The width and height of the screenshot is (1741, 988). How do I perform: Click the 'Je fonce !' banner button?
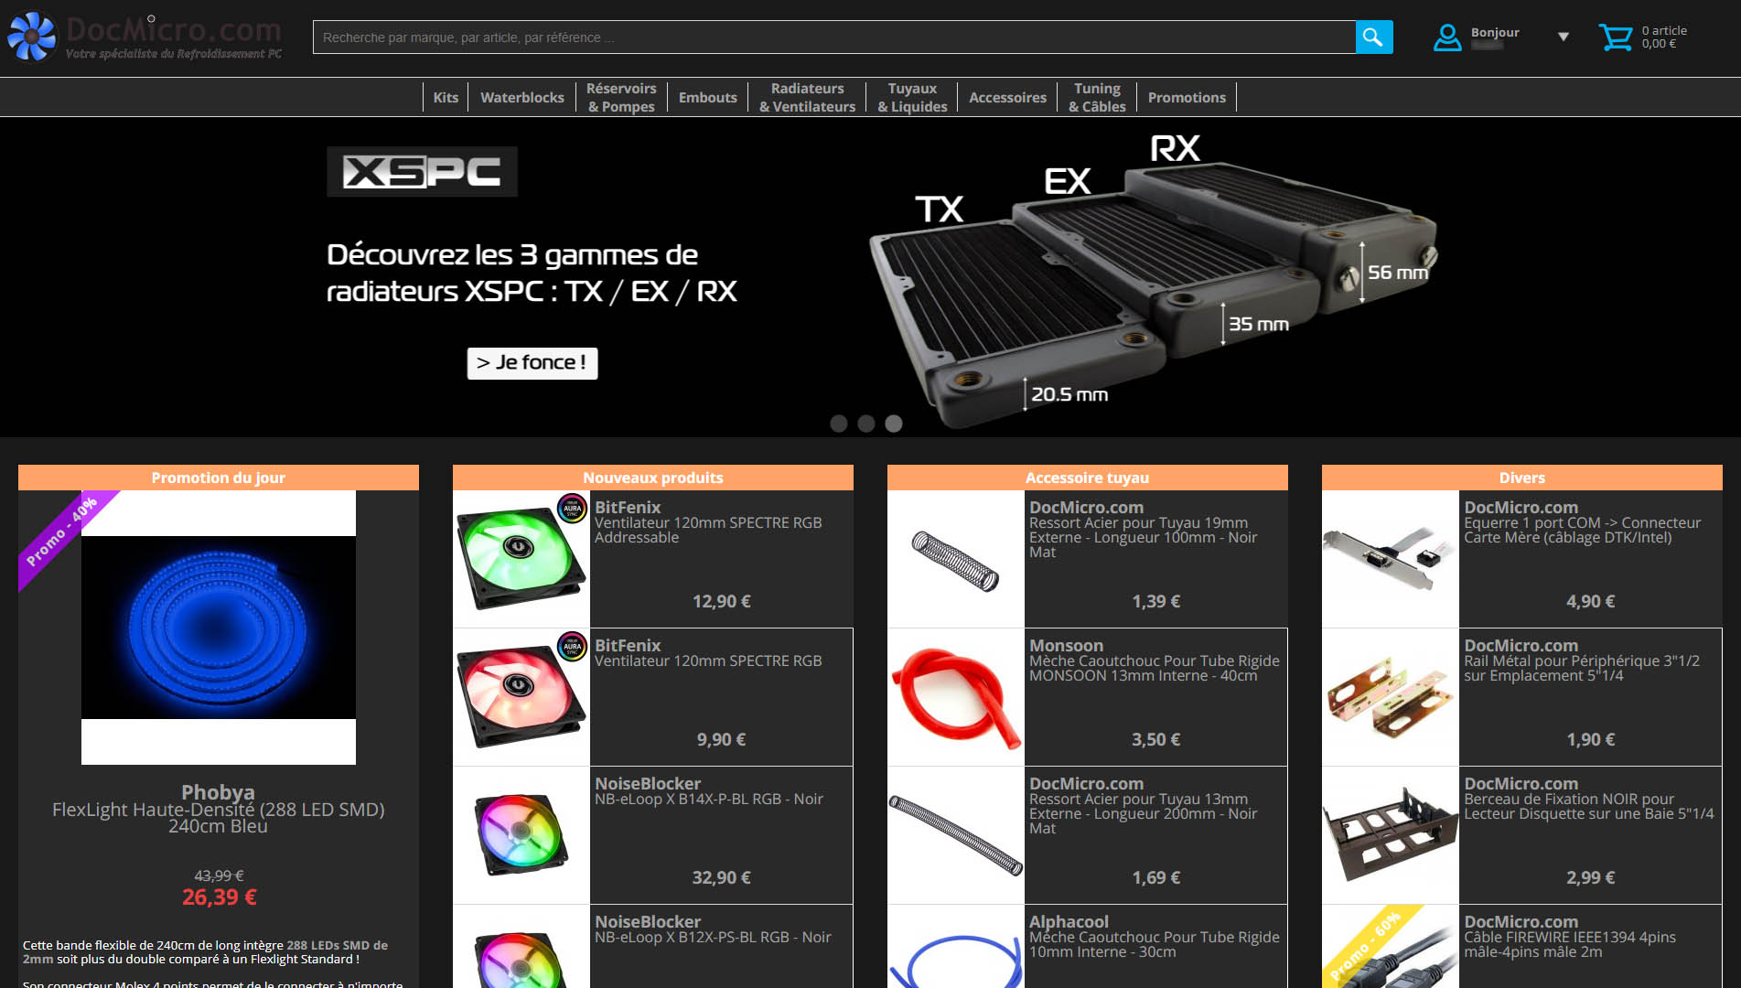click(532, 363)
